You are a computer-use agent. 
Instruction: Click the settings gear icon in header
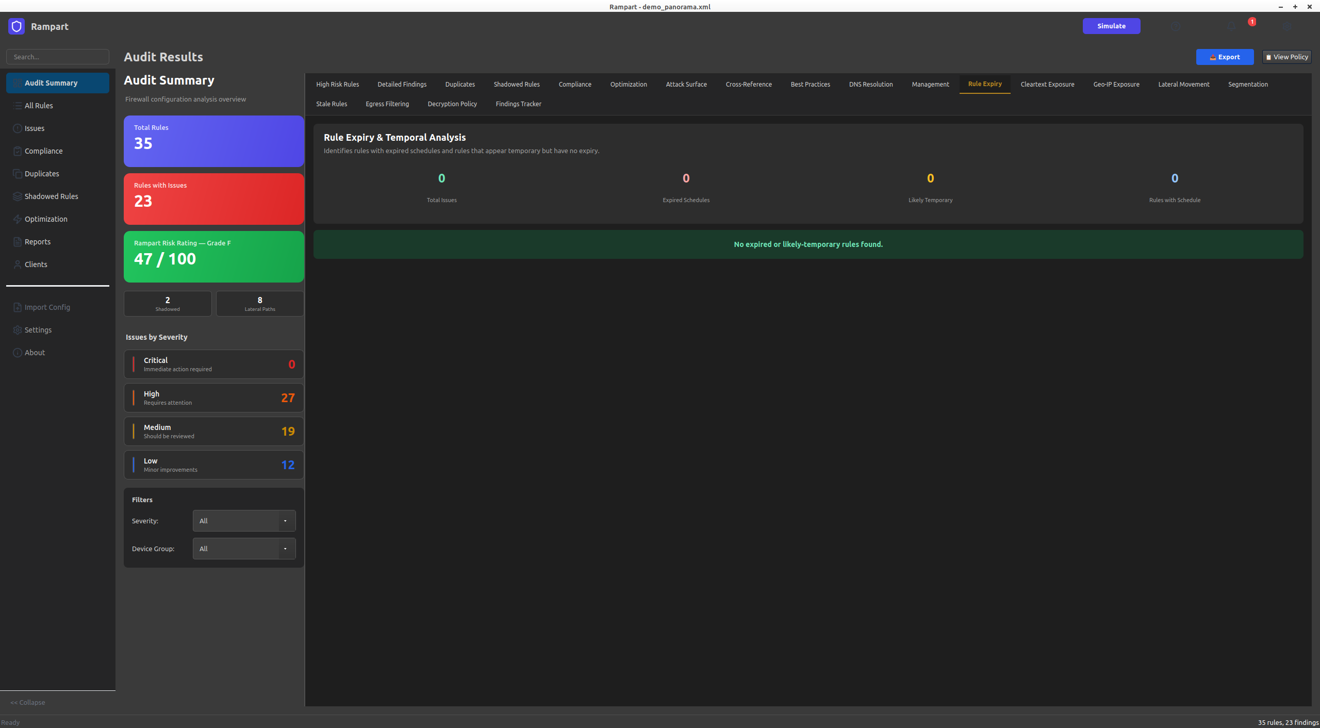coord(1287,26)
